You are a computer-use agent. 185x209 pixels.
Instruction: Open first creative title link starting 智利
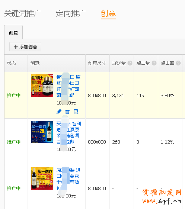(68, 86)
